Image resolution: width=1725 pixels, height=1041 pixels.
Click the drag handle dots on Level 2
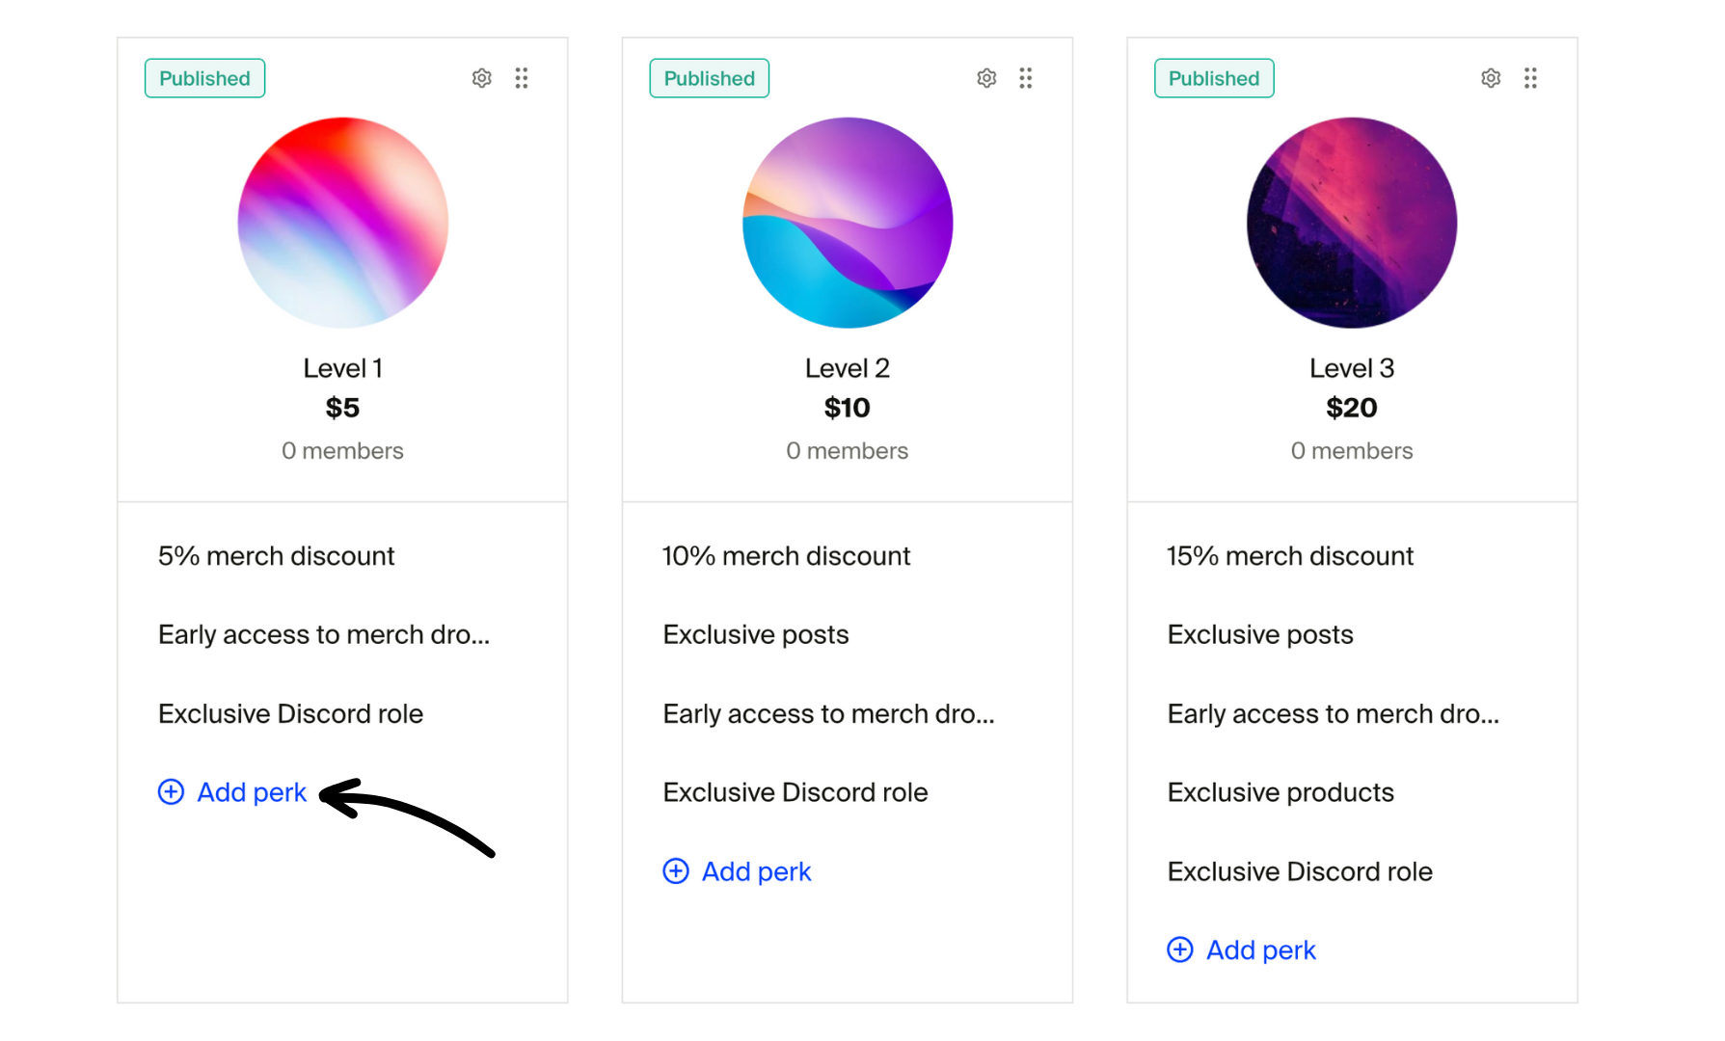[x=1026, y=78]
